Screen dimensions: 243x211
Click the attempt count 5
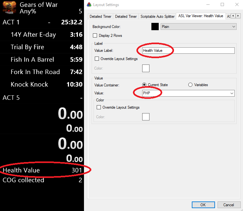(80, 11)
